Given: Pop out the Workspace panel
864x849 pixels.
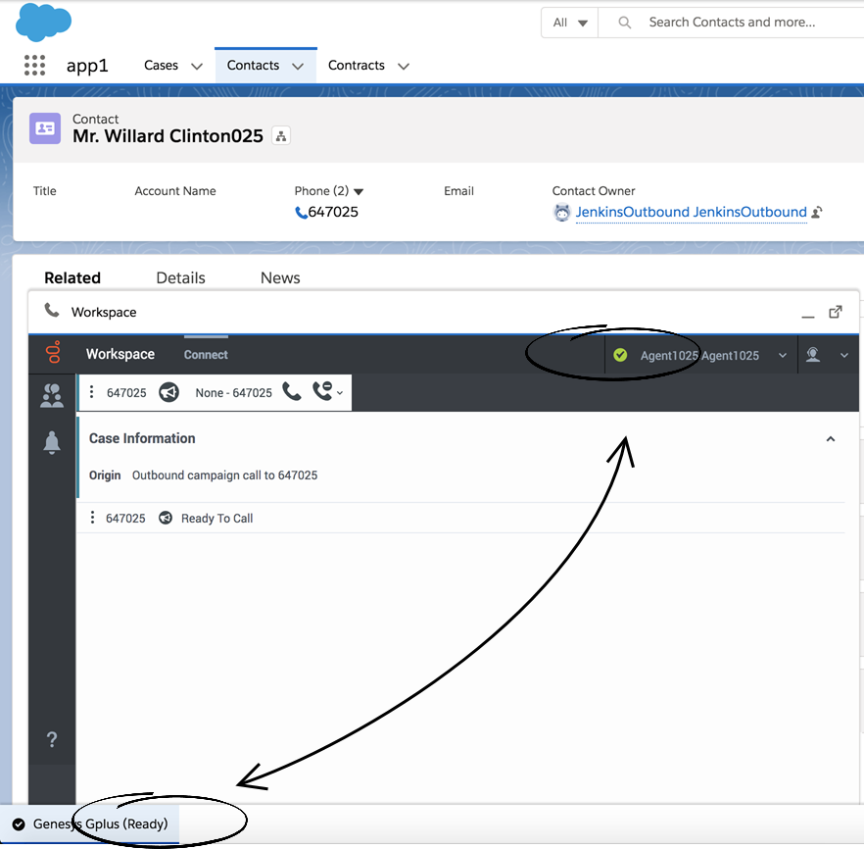Looking at the screenshot, I should point(836,312).
